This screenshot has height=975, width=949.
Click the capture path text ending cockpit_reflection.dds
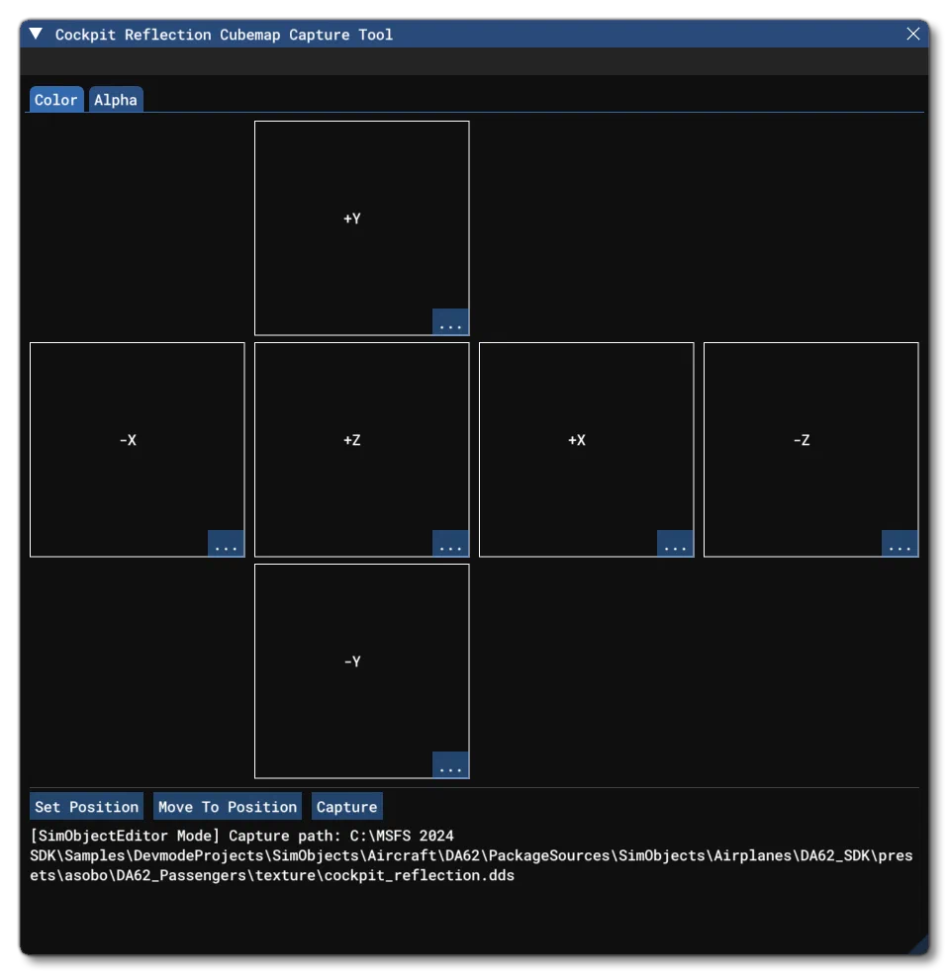(x=471, y=855)
